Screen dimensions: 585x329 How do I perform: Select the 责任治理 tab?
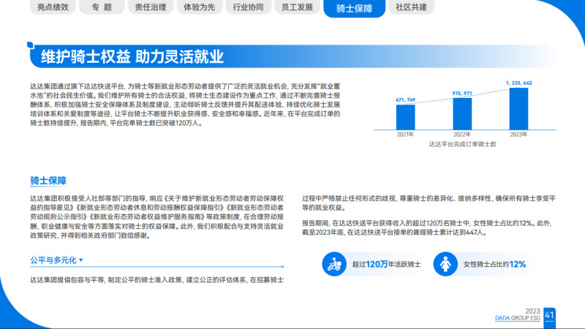pyautogui.click(x=151, y=7)
